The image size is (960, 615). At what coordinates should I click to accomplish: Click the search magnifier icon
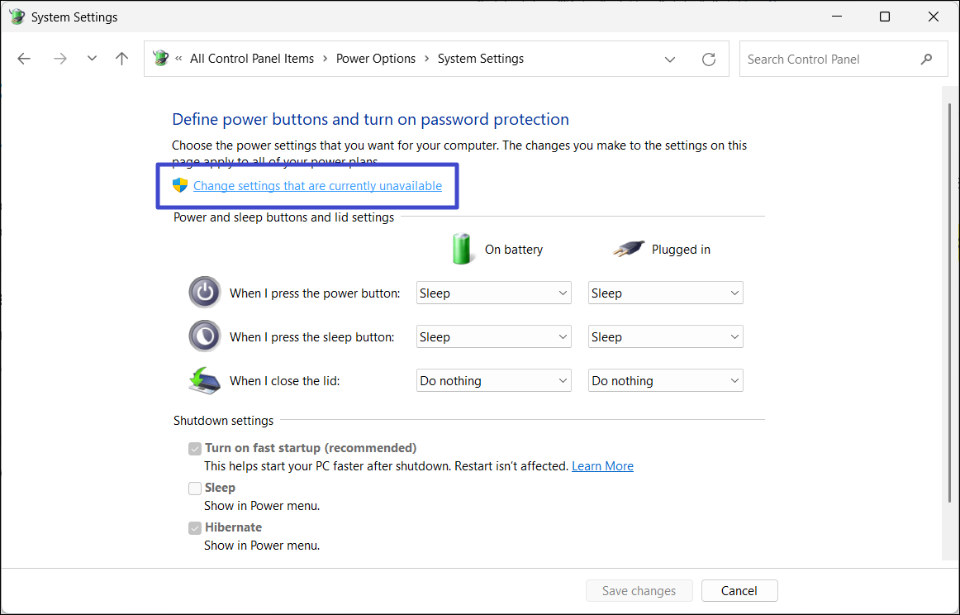coord(926,60)
